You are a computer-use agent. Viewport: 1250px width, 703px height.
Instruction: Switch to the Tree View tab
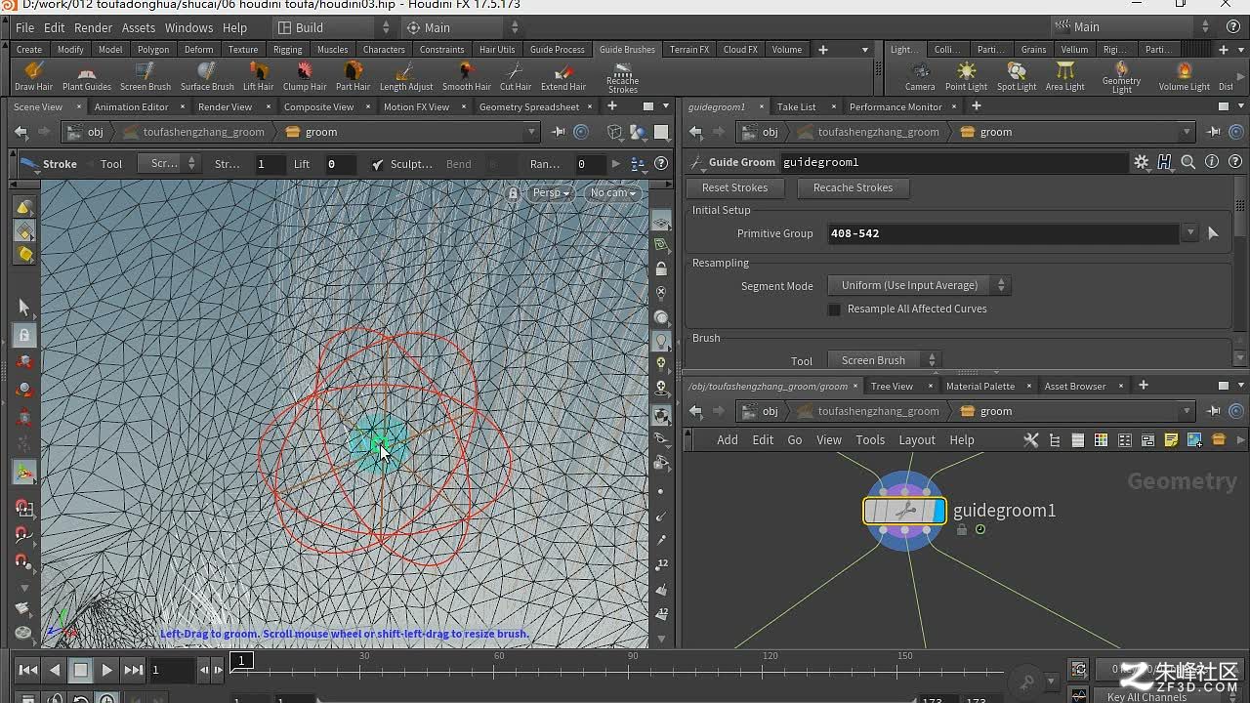pyautogui.click(x=892, y=386)
